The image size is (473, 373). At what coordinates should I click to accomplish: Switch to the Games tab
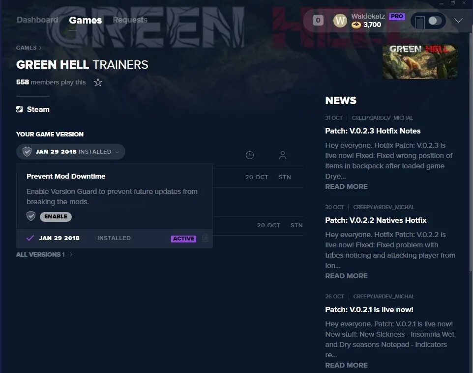[x=86, y=20]
